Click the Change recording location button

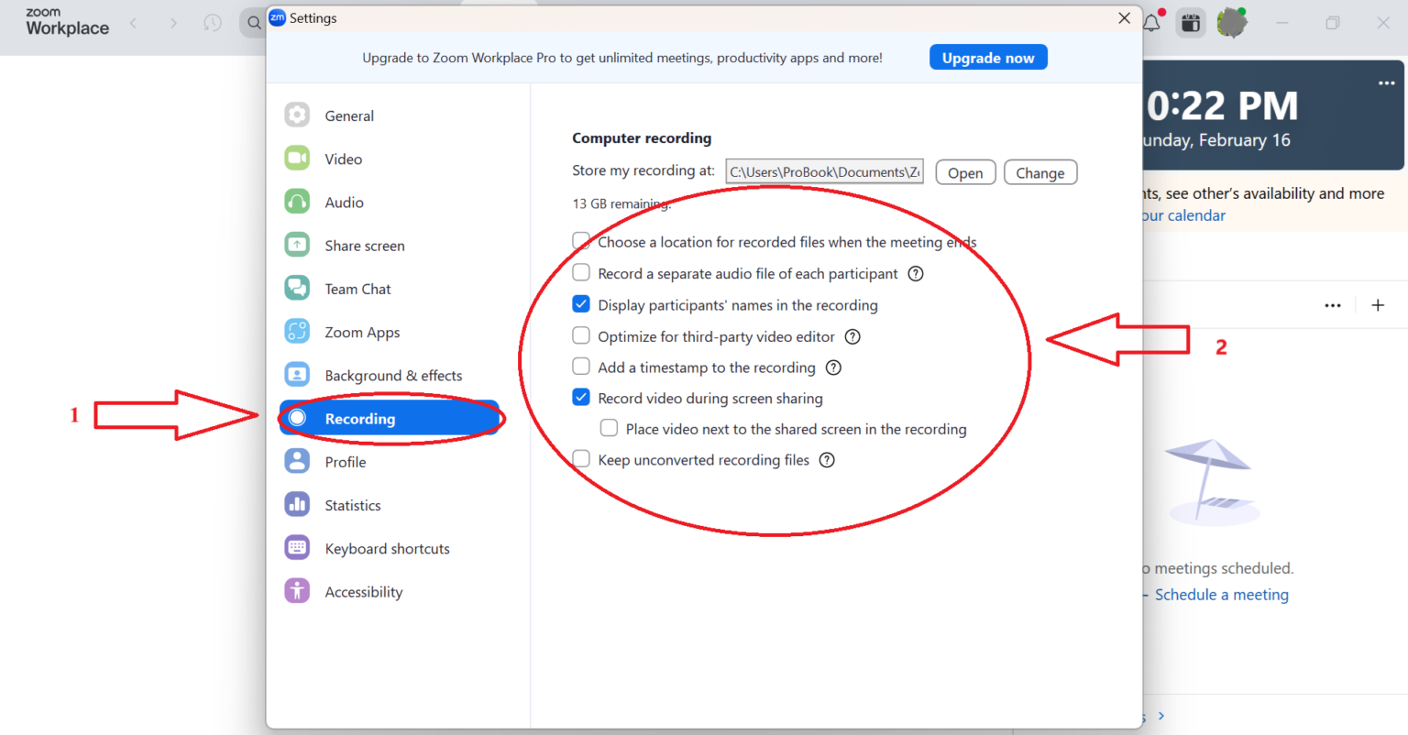coord(1039,172)
